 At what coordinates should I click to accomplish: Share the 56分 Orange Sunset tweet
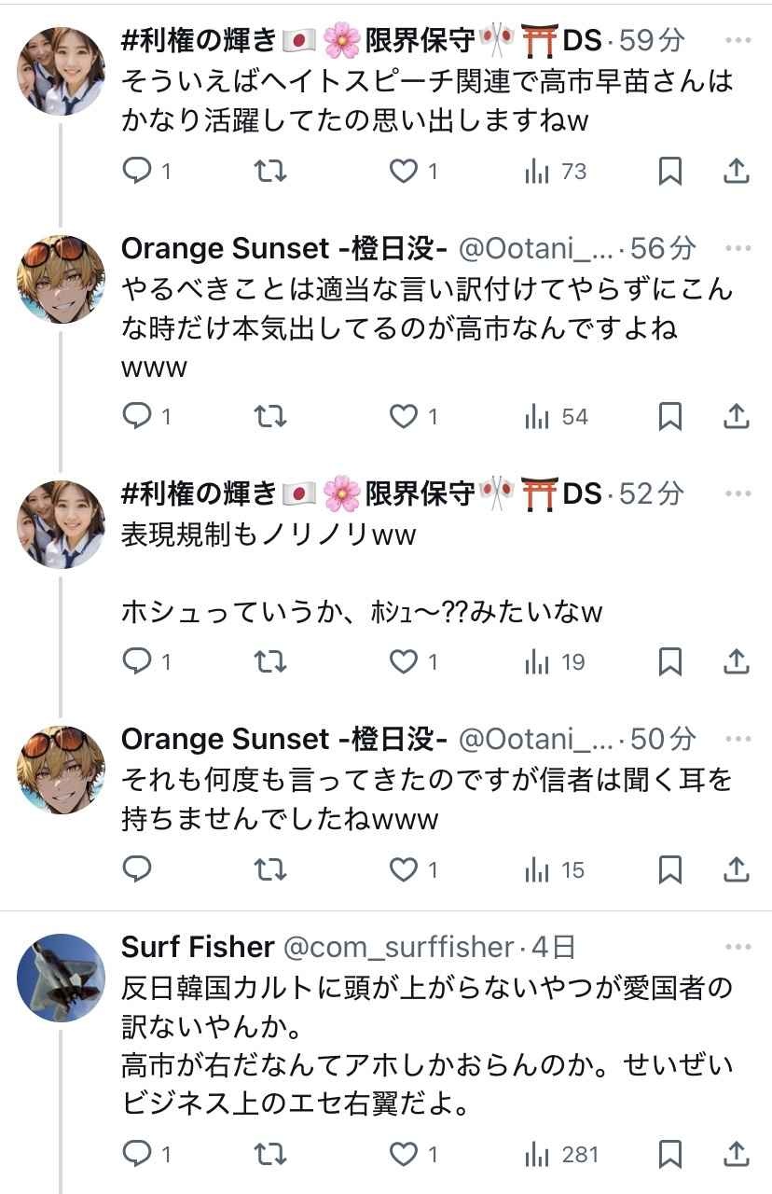coord(736,416)
